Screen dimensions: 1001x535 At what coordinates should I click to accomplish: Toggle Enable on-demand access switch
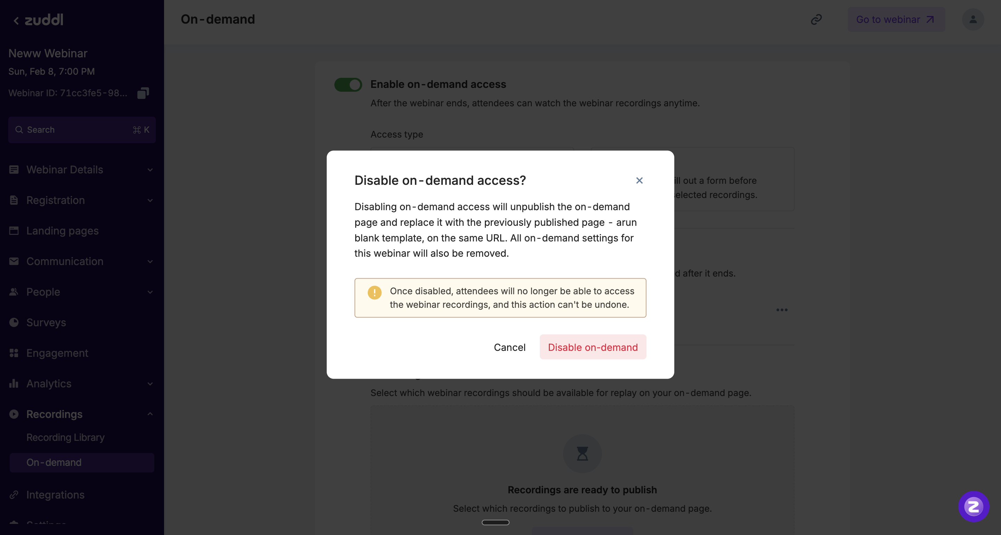click(348, 85)
